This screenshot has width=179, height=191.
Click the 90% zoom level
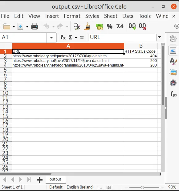point(172,187)
